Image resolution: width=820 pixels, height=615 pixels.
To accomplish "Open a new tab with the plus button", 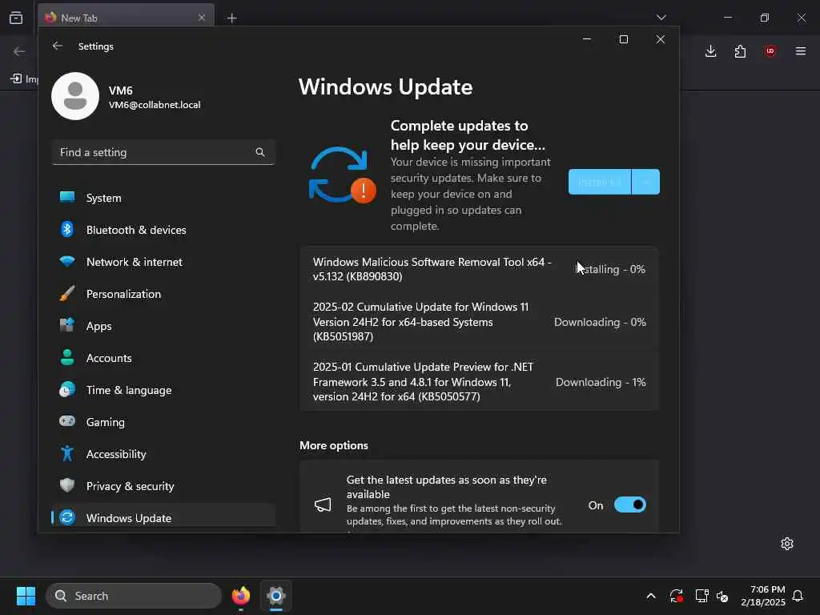I will [231, 18].
